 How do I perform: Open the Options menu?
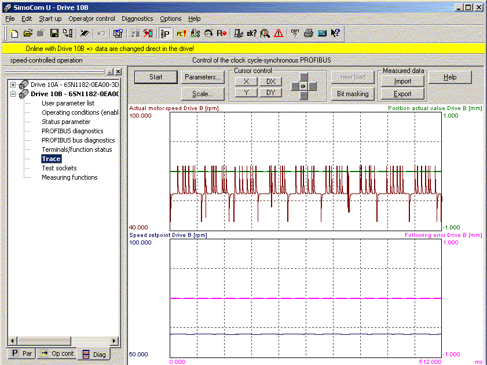(170, 19)
